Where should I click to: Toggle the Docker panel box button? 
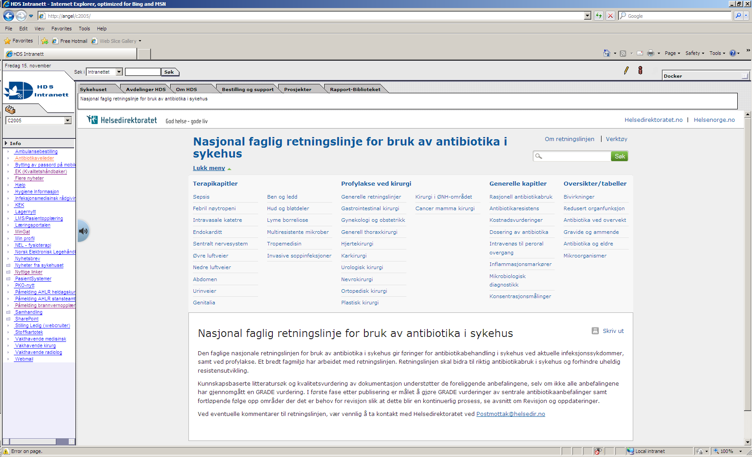click(745, 76)
